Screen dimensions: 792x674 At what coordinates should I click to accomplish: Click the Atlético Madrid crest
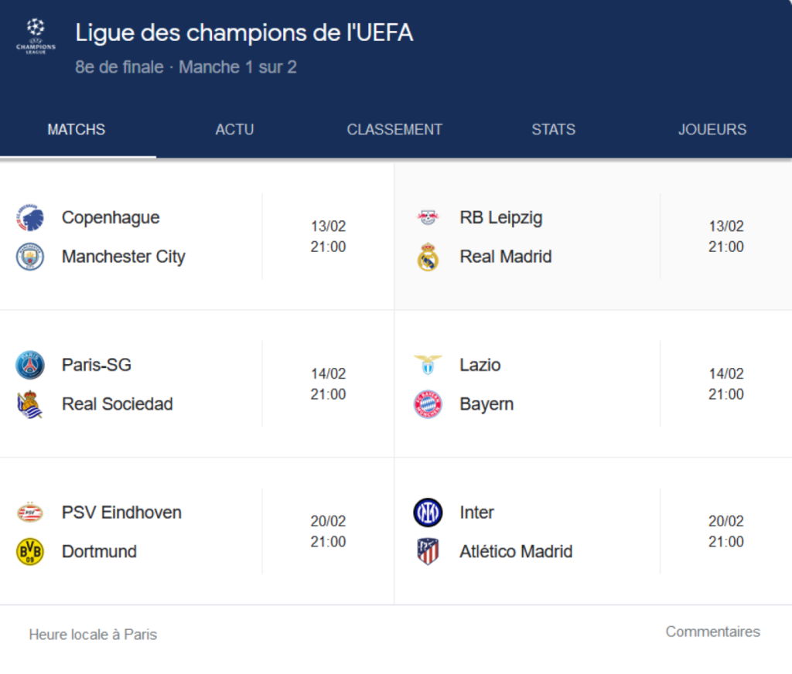pyautogui.click(x=428, y=551)
